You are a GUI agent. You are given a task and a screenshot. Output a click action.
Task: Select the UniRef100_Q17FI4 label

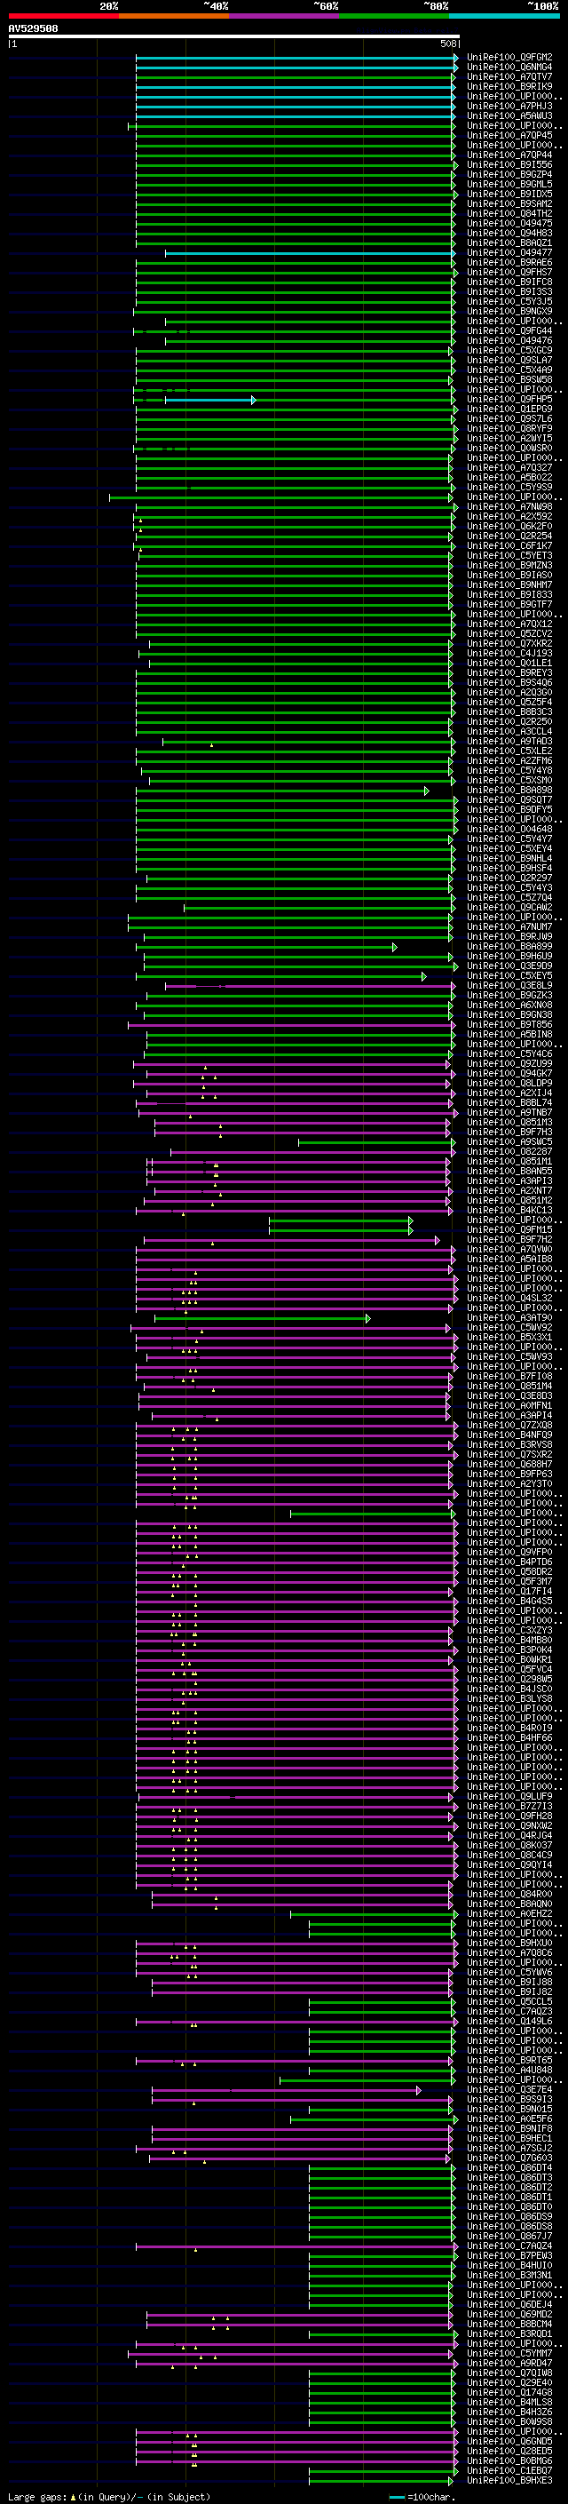click(x=509, y=1591)
